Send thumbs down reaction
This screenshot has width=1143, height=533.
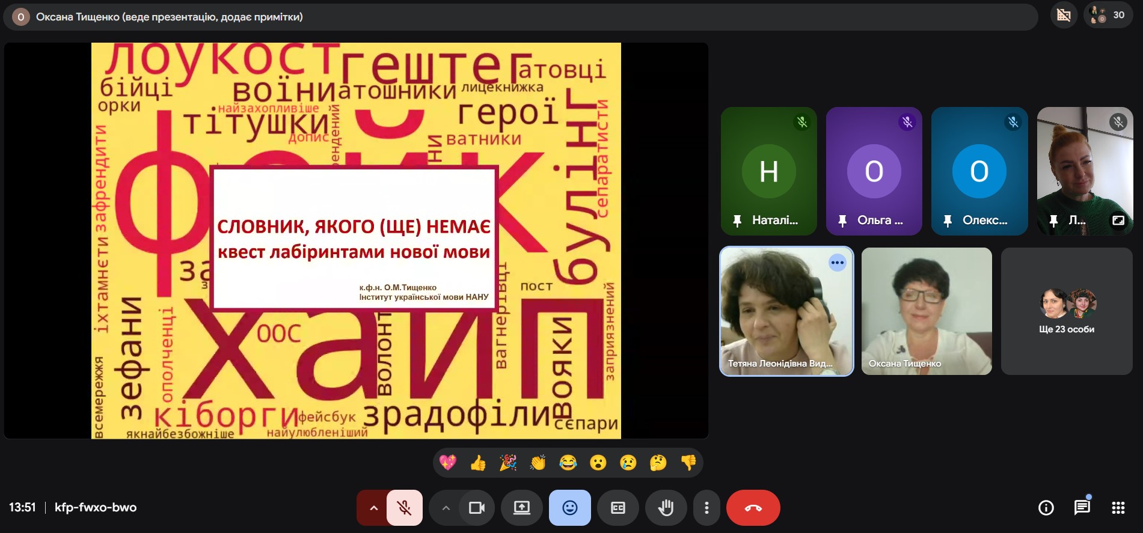point(688,463)
